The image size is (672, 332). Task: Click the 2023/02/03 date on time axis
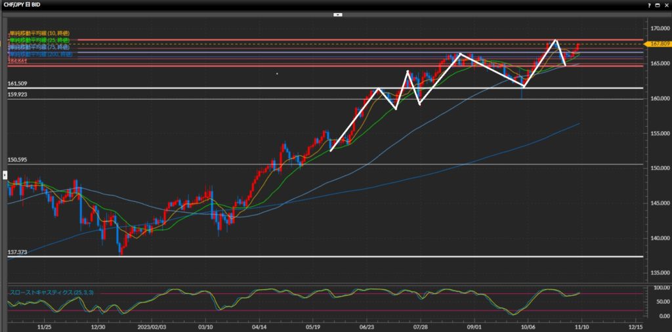click(x=151, y=325)
